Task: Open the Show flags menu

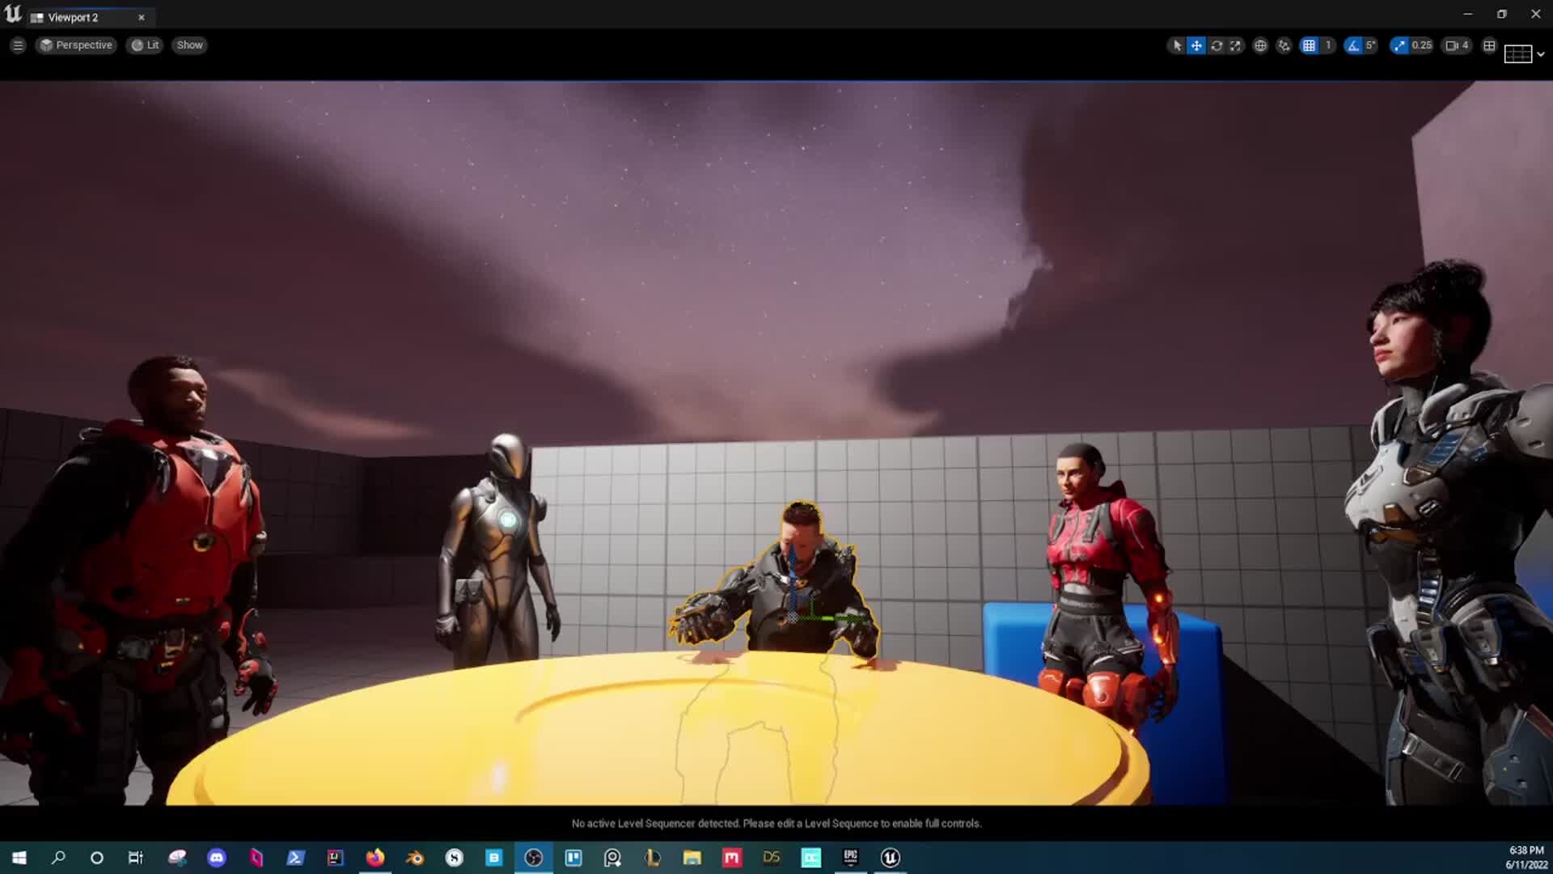Action: 189,45
